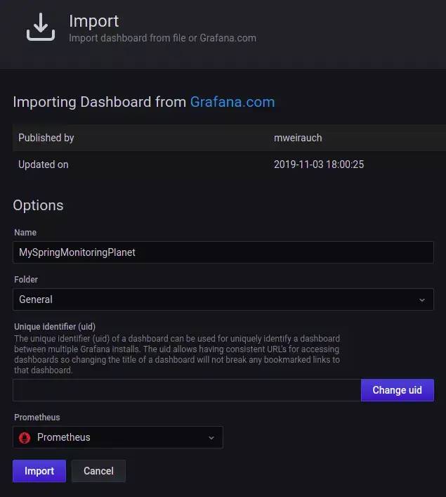
Task: Click the large Import page title
Action: pos(93,21)
